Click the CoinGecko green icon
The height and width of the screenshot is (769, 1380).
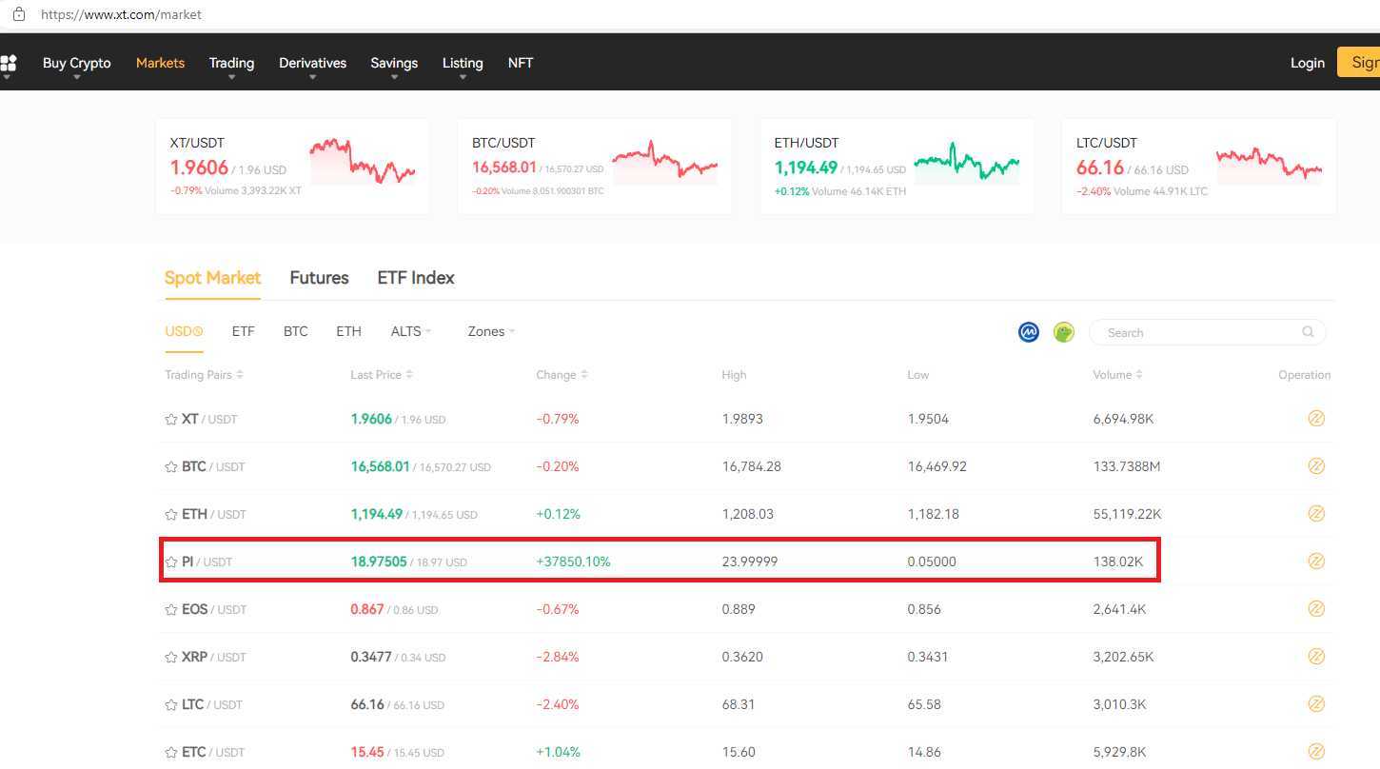1064,332
